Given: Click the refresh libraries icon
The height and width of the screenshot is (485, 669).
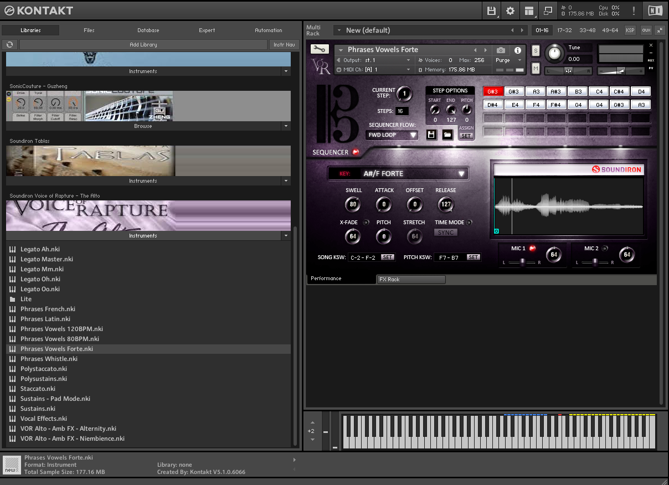Looking at the screenshot, I should [x=9, y=44].
